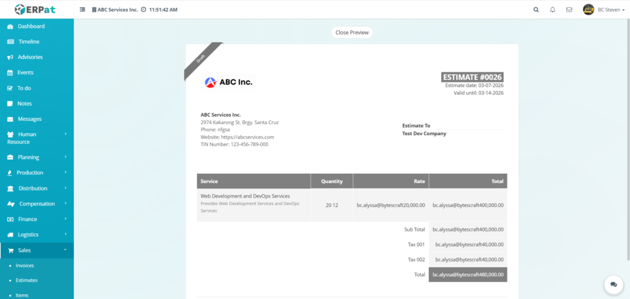
Task: Collapse the Sales menu section
Action: pyautogui.click(x=37, y=250)
